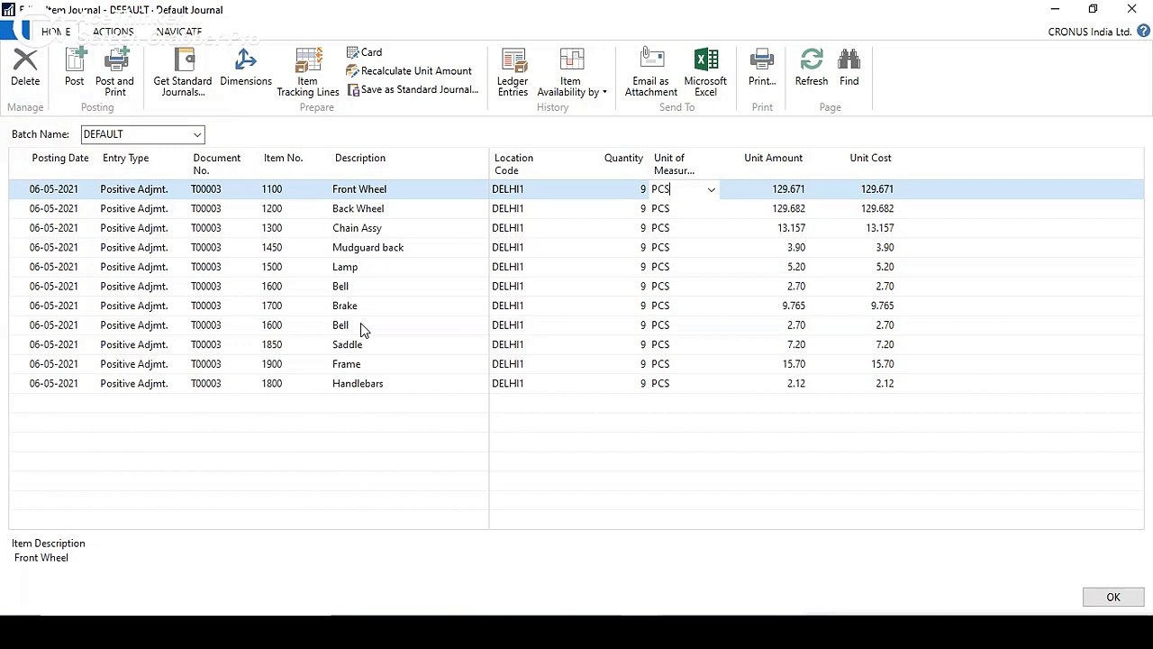This screenshot has width=1153, height=649.
Task: Click the Unit of Measure column header
Action: coord(674,164)
